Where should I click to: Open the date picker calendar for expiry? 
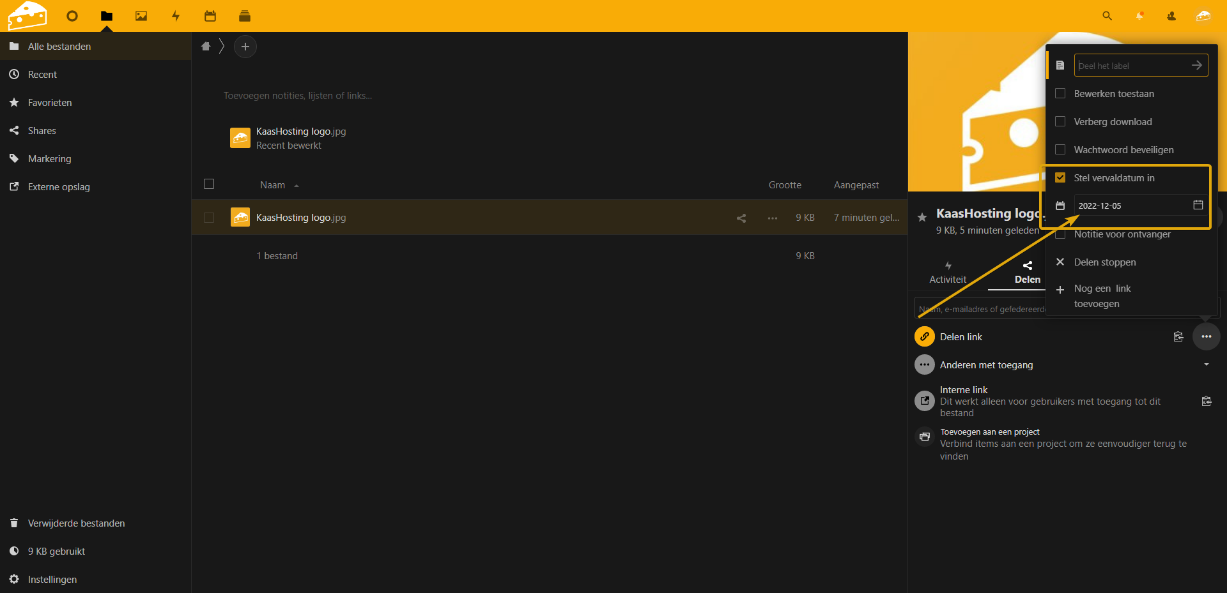tap(1198, 205)
